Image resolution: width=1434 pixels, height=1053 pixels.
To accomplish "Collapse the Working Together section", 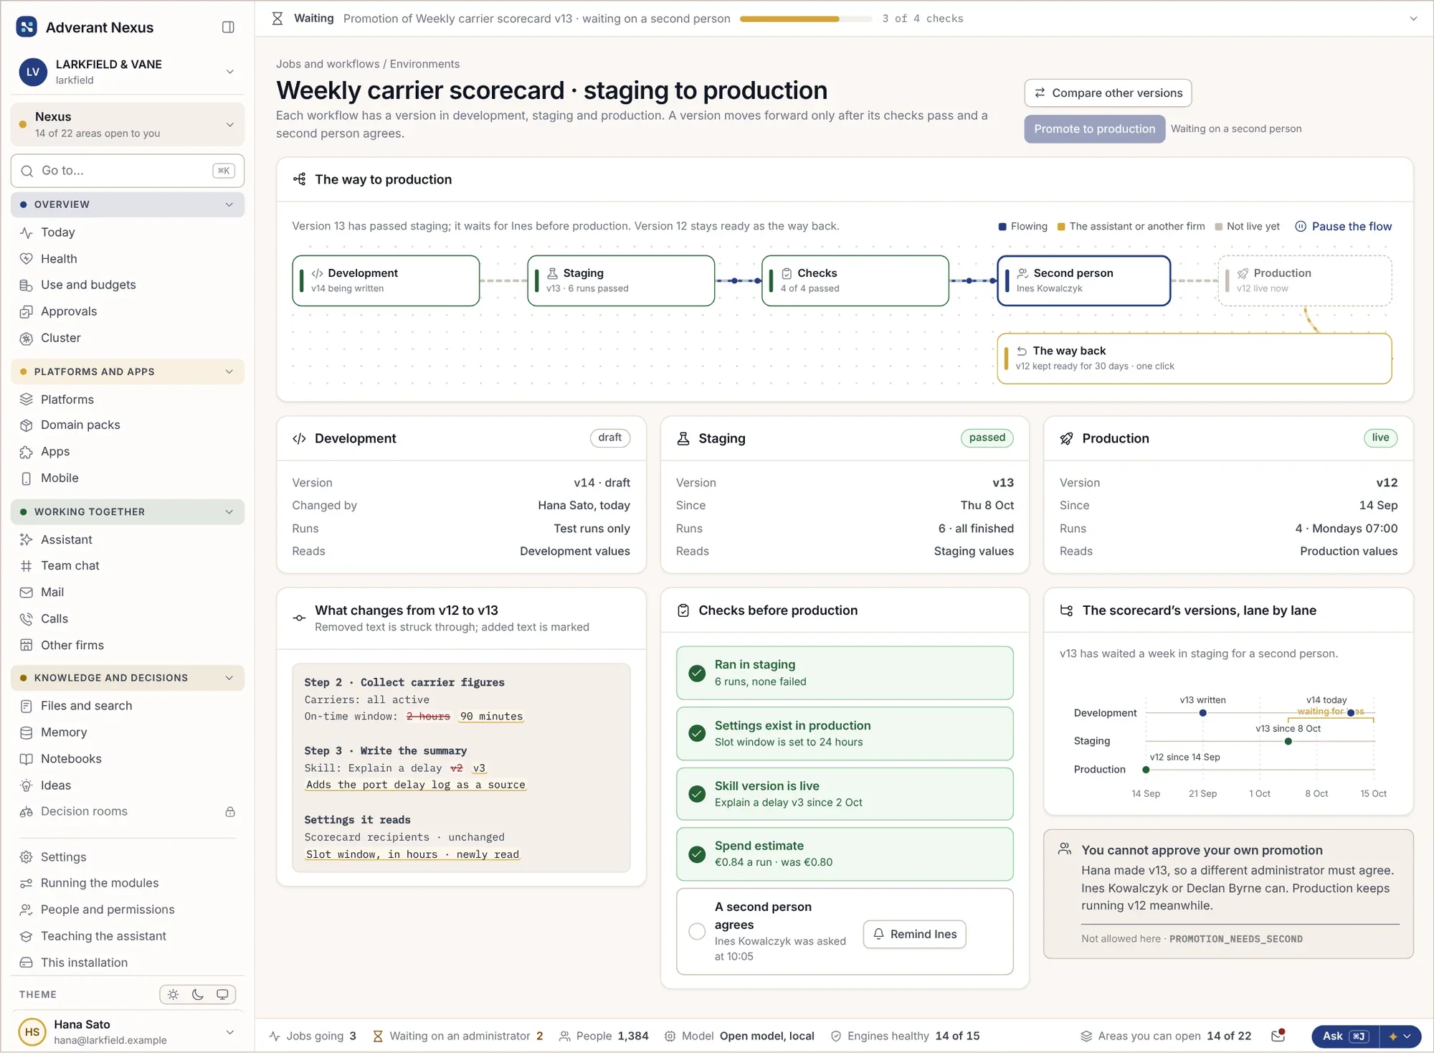I will (128, 511).
